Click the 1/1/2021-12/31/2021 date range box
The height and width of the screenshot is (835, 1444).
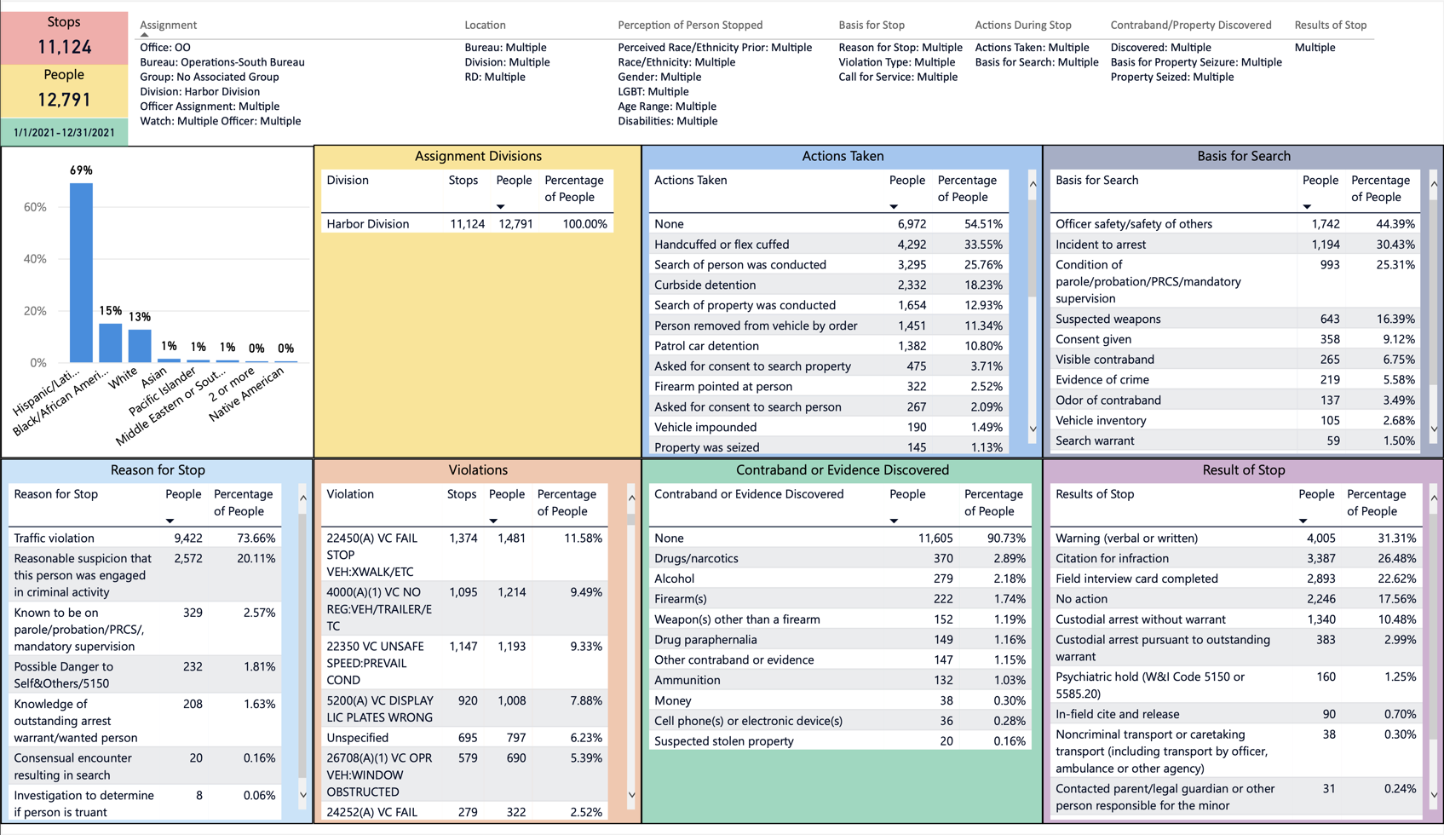coord(64,132)
